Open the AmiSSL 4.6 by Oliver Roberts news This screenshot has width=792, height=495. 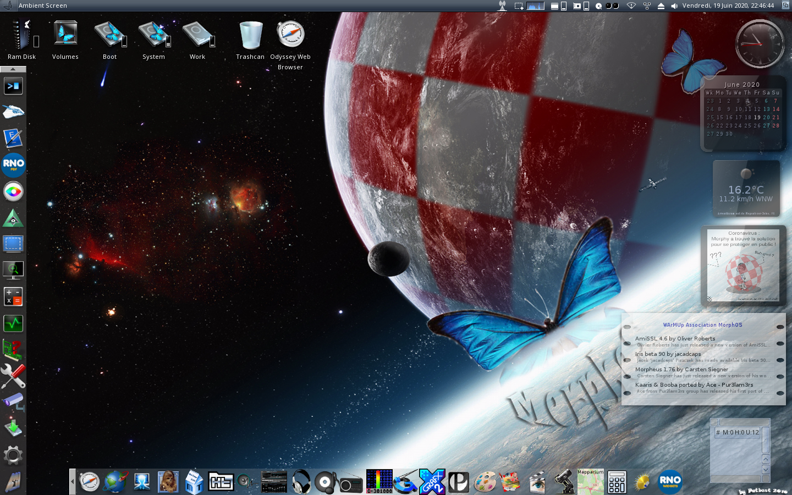675,339
